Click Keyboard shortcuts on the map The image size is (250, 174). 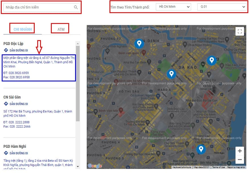pos(182,167)
